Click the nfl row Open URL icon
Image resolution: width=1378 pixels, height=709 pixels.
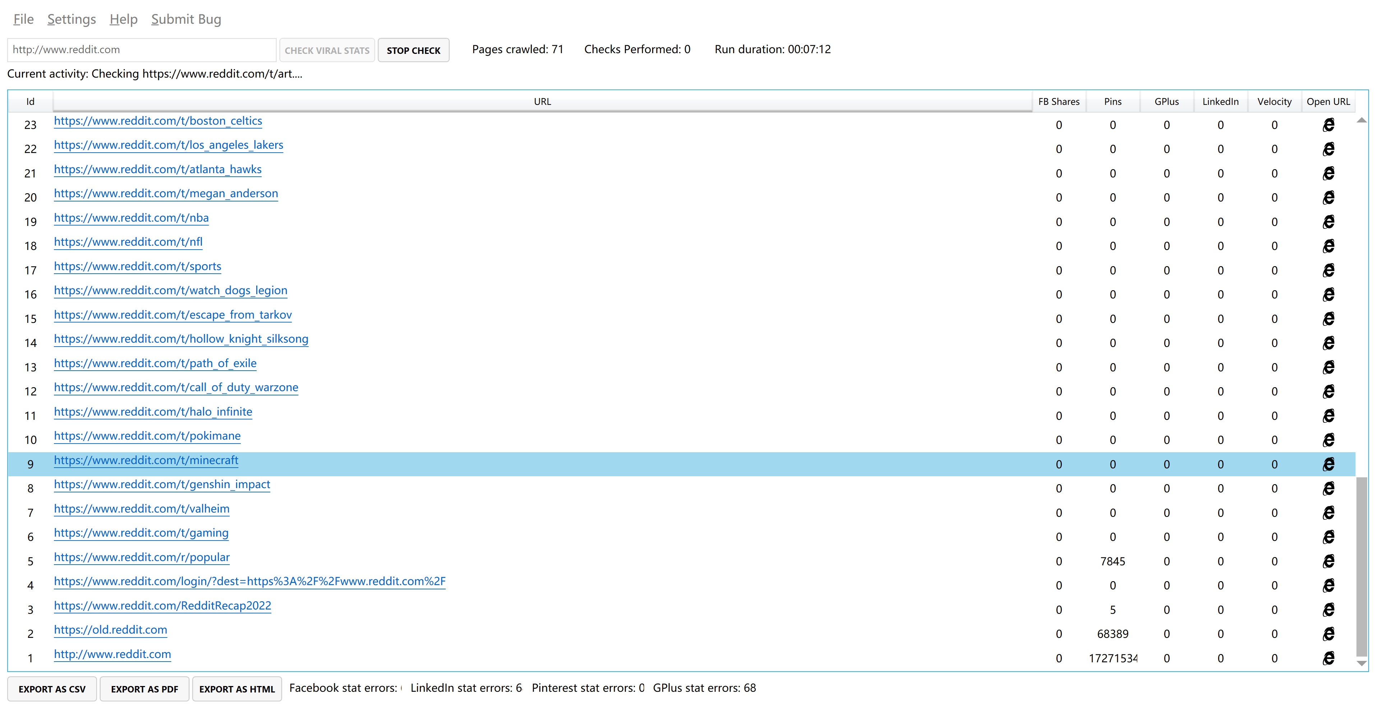(x=1328, y=246)
